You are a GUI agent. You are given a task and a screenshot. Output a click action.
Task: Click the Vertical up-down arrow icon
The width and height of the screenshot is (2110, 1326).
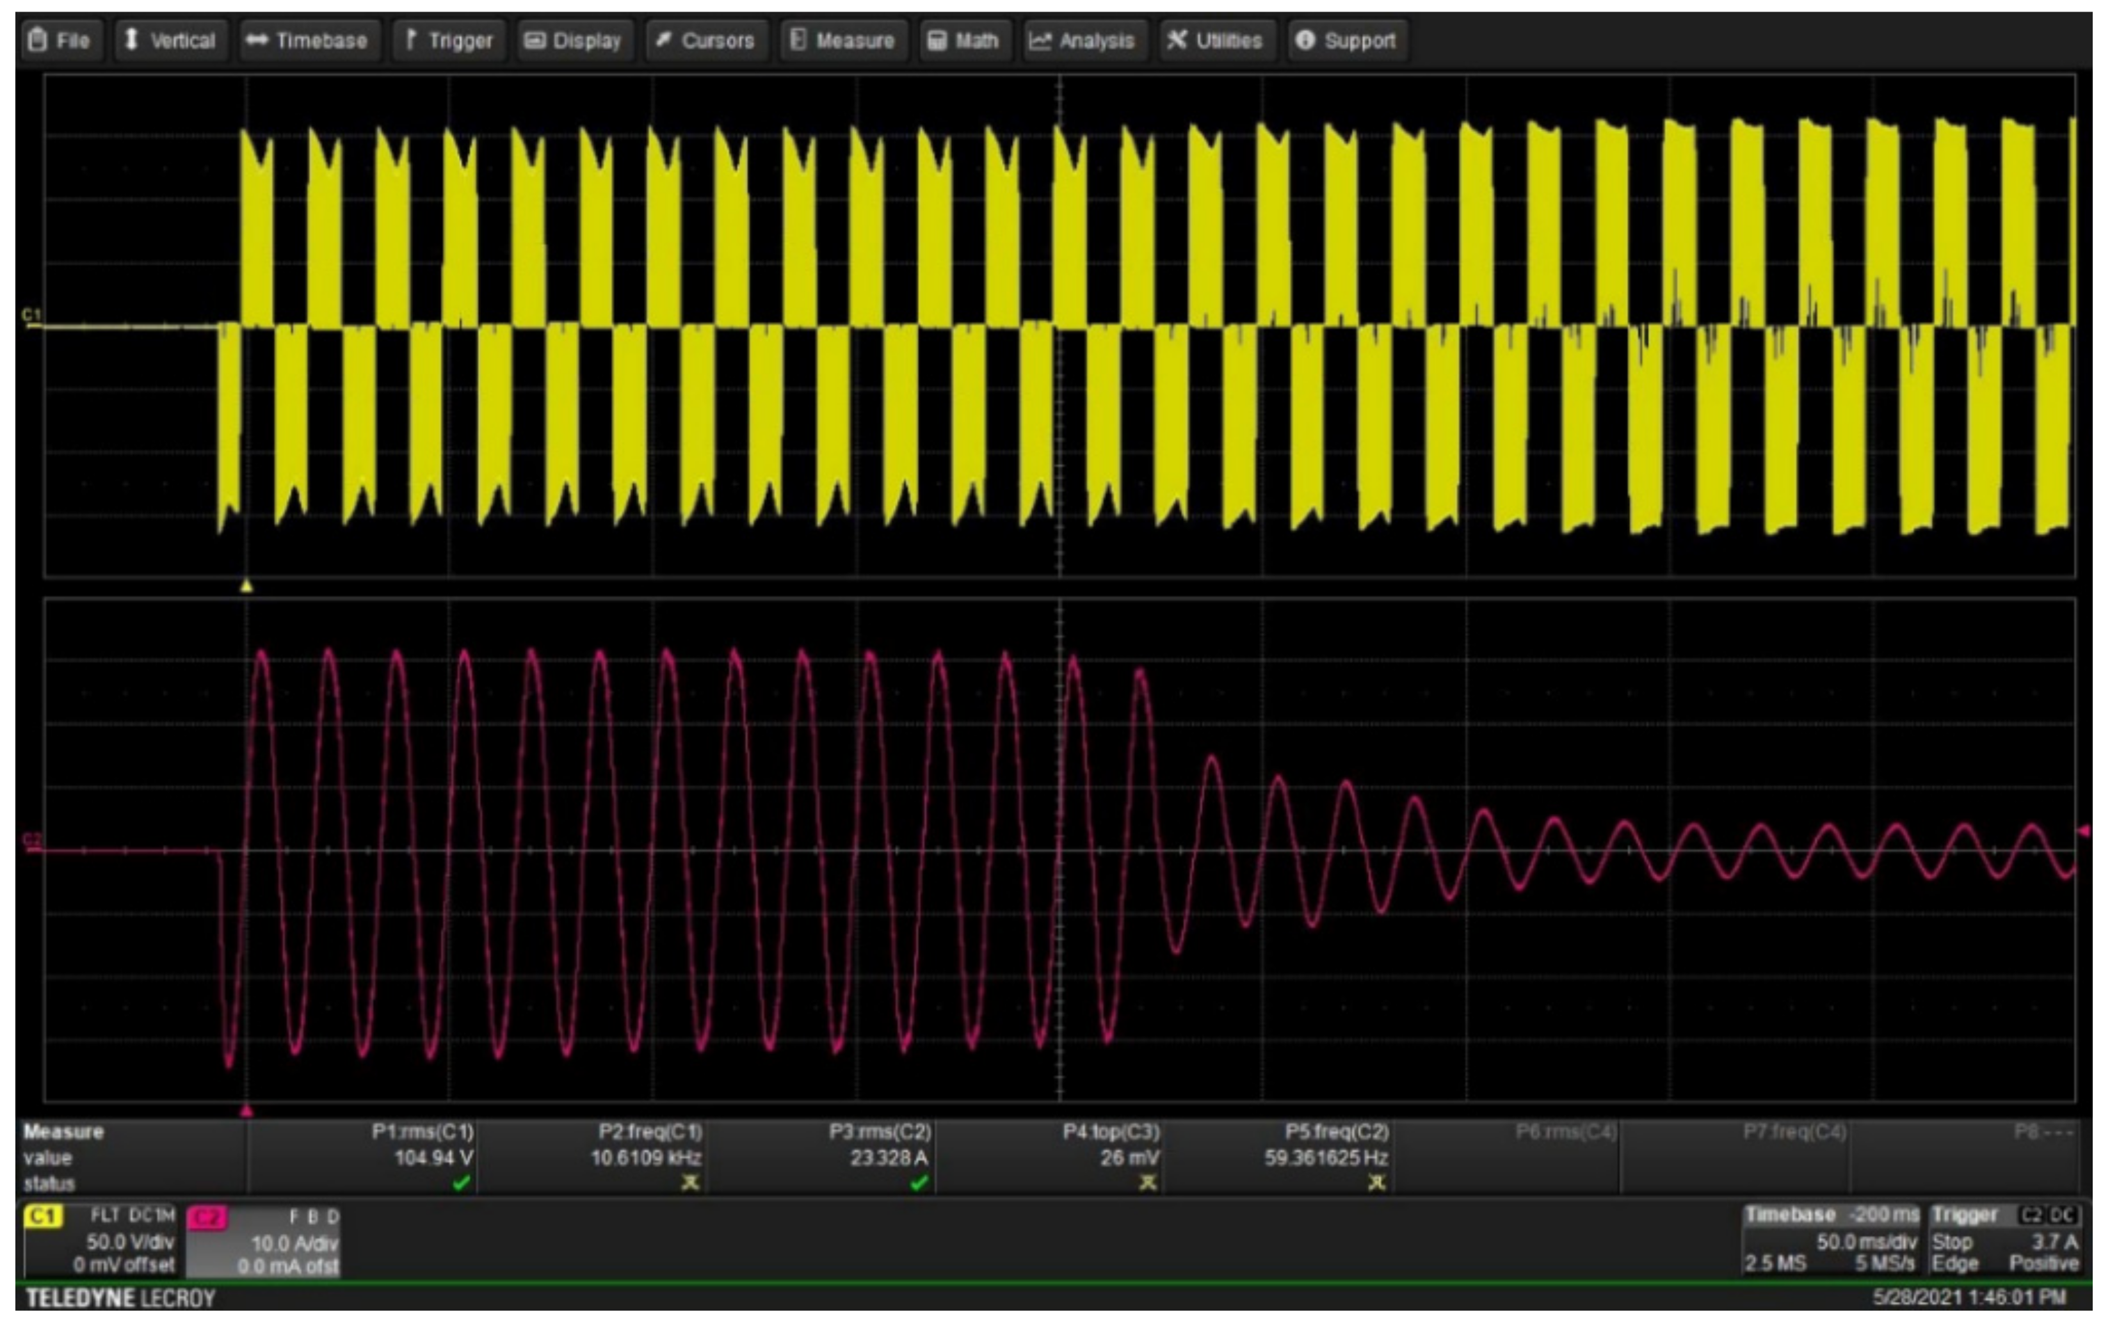point(131,40)
